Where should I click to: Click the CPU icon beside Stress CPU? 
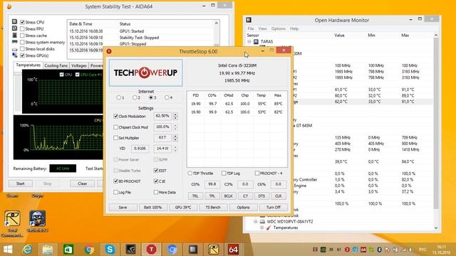click(x=14, y=22)
